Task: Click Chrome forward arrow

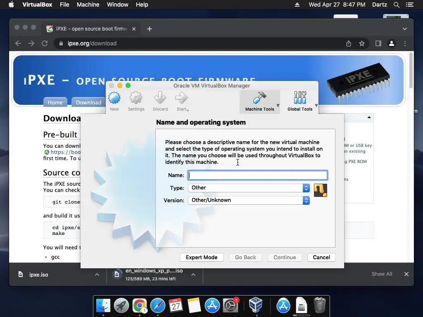Action: point(31,43)
